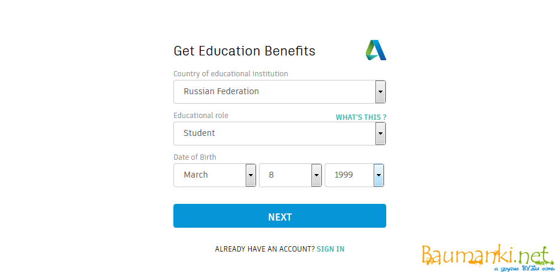Viewport: 559px width, 276px height.
Task: Click the arrow beside Russian Federation
Action: pyautogui.click(x=380, y=92)
